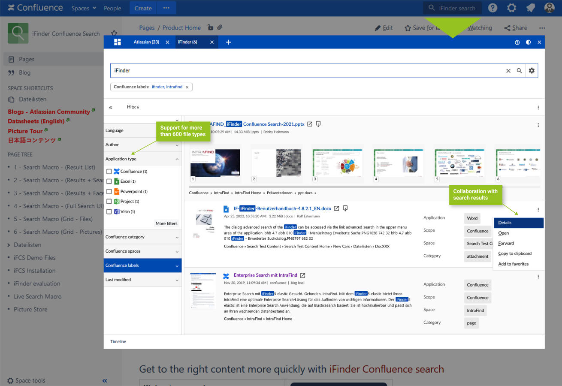This screenshot has height=386, width=562.
Task: Check the Powerpoint application type filter
Action: click(x=109, y=192)
